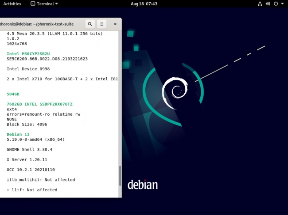Image resolution: width=288 pixels, height=215 pixels.
Task: Close the terminal window
Action: pyautogui.click(x=115, y=24)
